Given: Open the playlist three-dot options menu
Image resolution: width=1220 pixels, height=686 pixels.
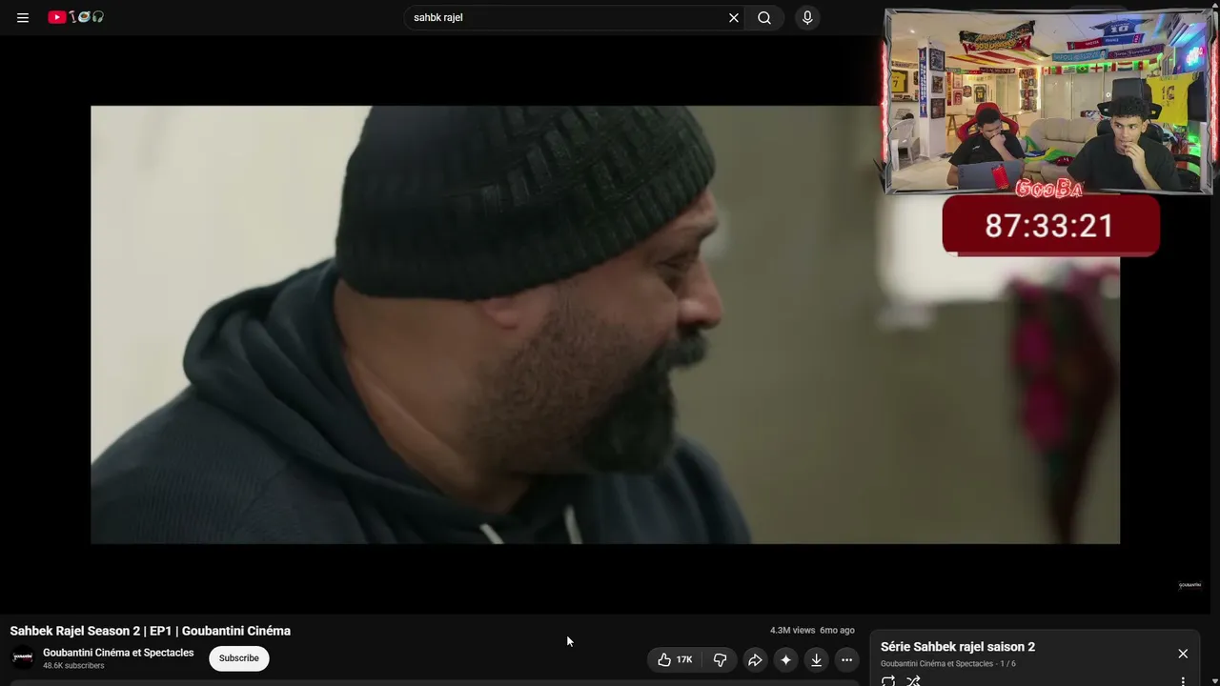Looking at the screenshot, I should pyautogui.click(x=1183, y=681).
